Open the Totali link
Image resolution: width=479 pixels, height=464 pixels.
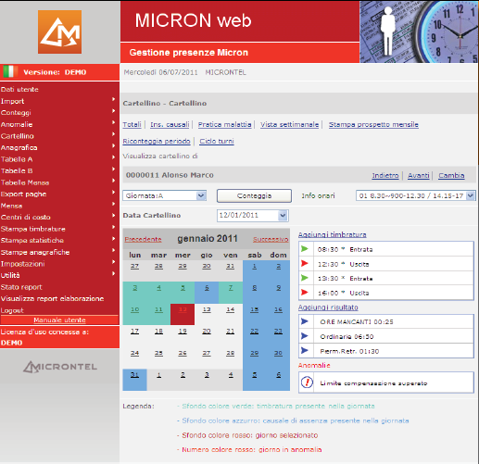[132, 124]
